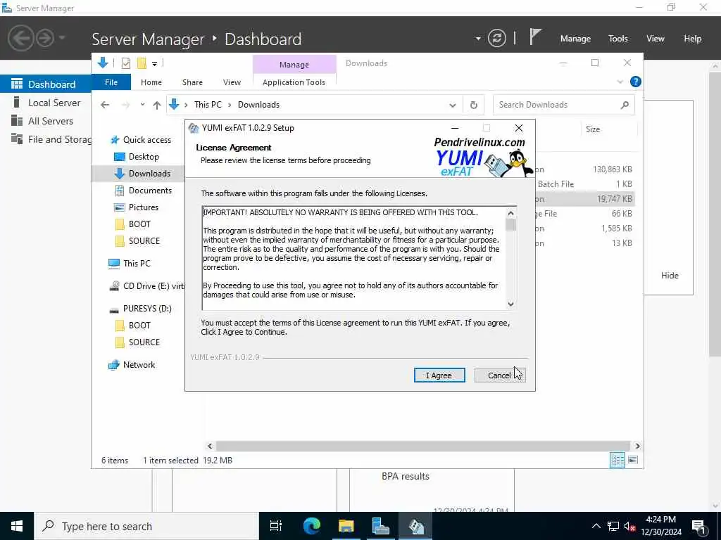Open Server Manager Help menu
Image resolution: width=721 pixels, height=540 pixels.
(692, 39)
